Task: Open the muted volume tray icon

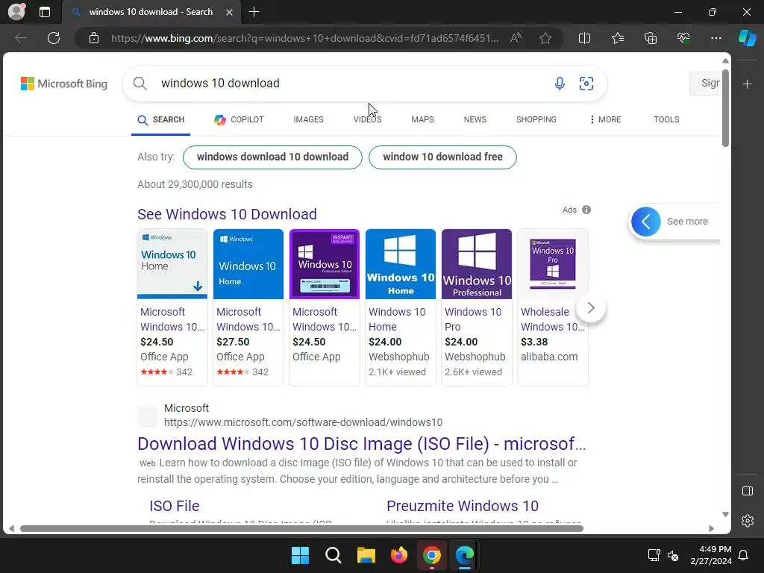Action: click(x=673, y=555)
